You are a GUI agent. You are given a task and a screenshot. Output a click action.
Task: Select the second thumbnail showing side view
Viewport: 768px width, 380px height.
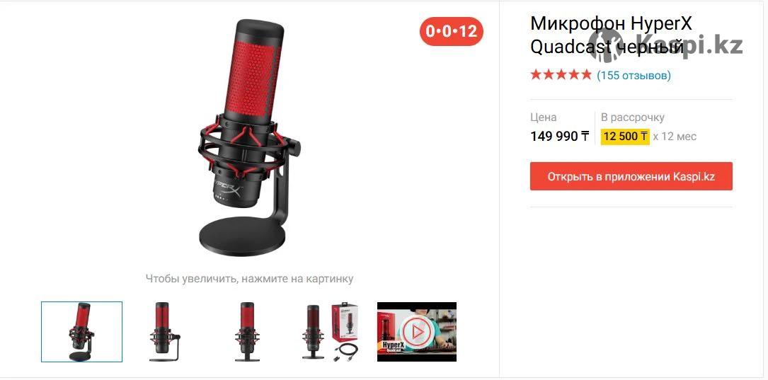[164, 331]
